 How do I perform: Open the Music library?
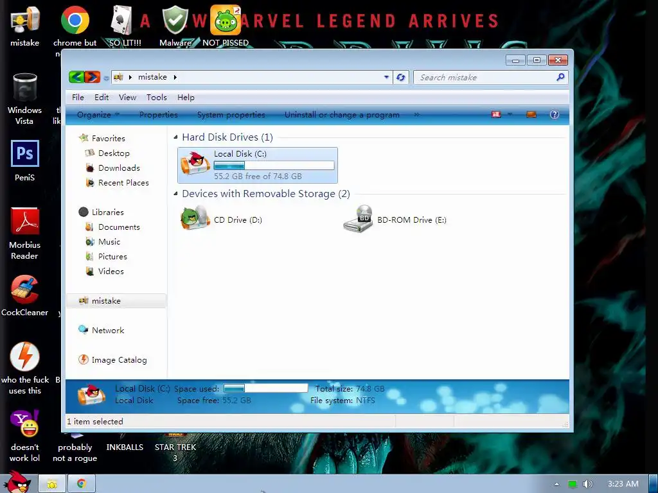tap(103, 241)
